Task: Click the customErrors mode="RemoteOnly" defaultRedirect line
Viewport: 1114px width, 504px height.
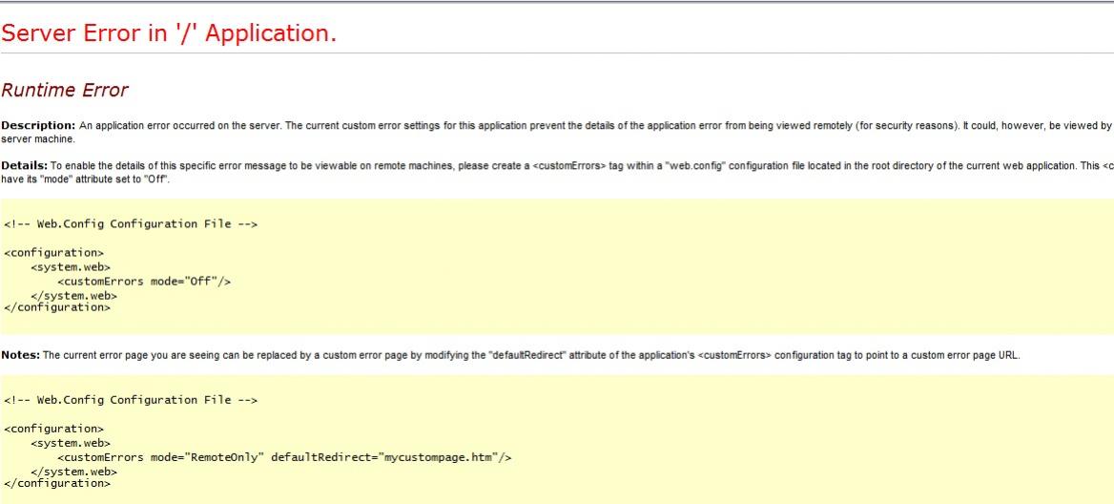Action: [284, 457]
